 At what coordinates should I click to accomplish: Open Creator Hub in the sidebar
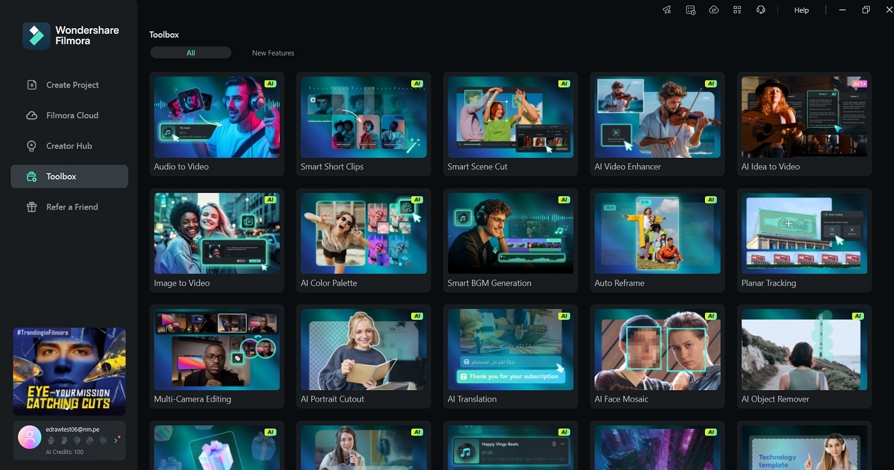tap(69, 146)
